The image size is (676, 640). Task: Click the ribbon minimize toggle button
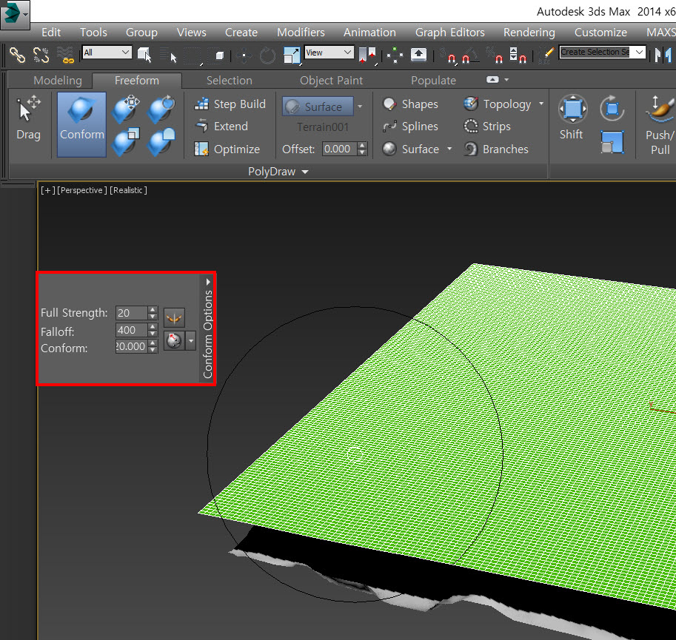492,80
